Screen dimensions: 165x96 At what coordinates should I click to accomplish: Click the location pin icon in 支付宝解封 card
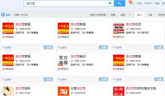58,79
